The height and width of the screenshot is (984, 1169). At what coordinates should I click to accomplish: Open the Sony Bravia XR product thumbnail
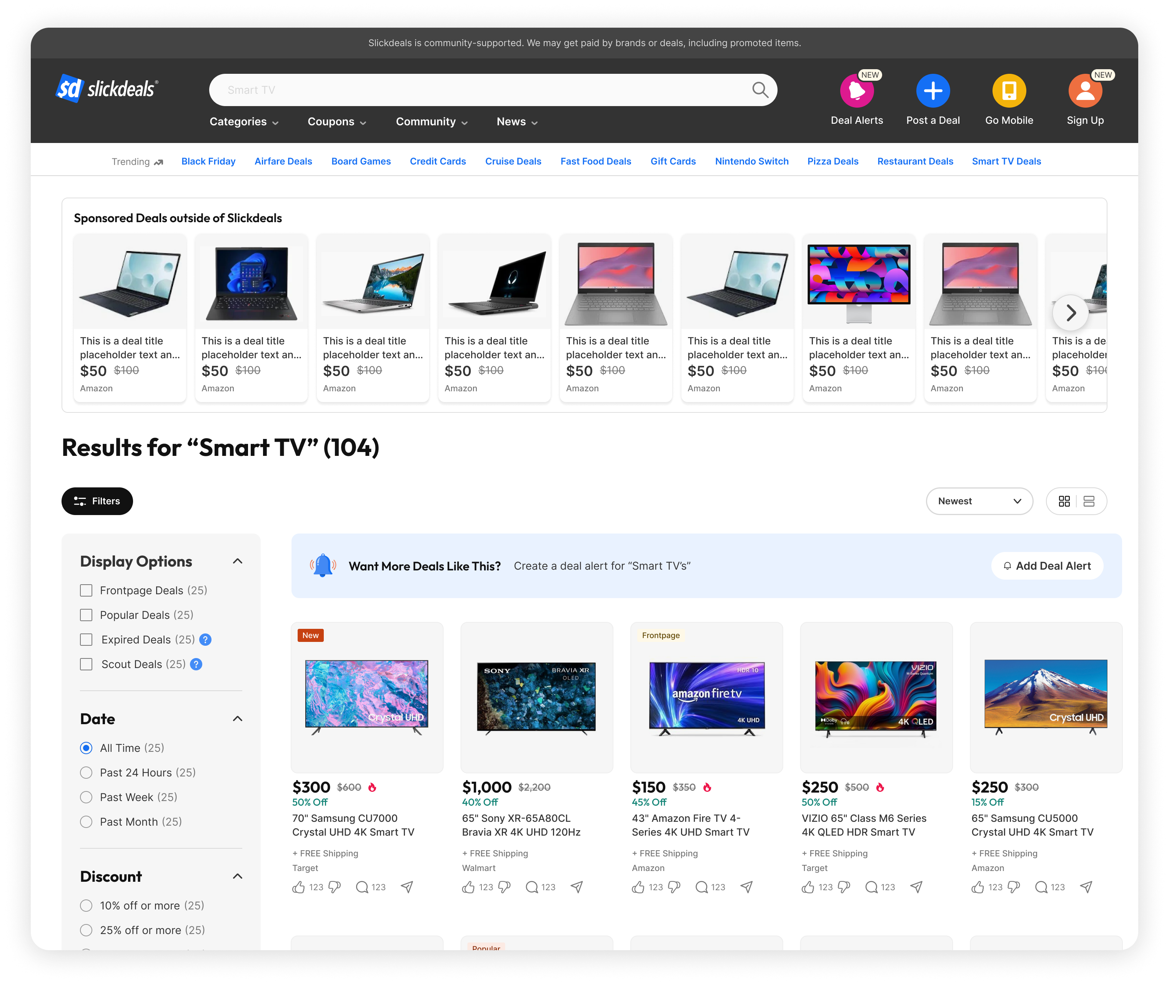[x=536, y=697]
